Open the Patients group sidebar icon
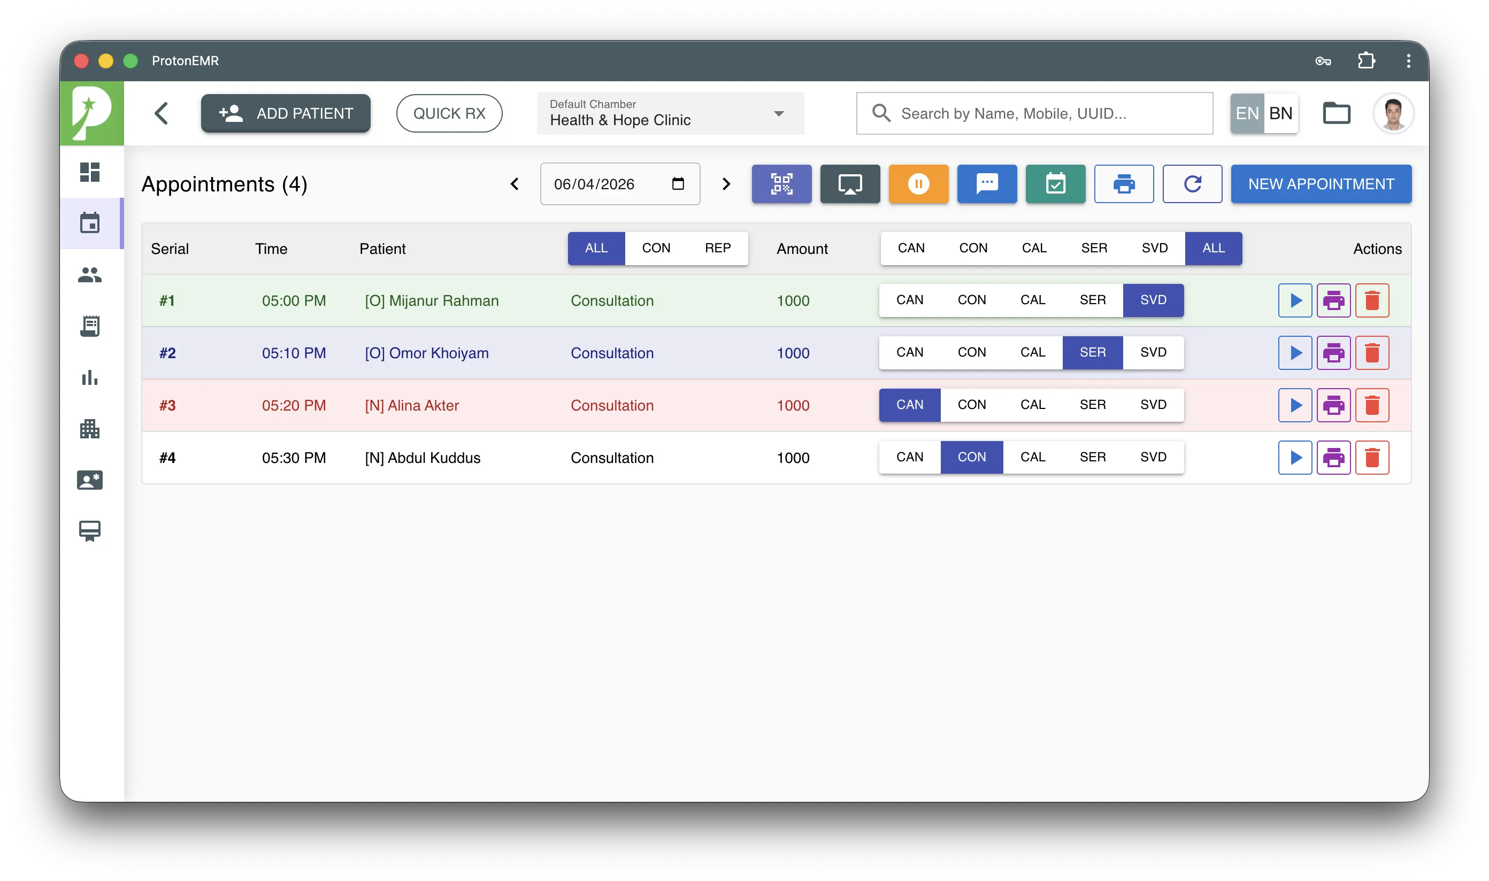The image size is (1489, 881). (x=90, y=275)
